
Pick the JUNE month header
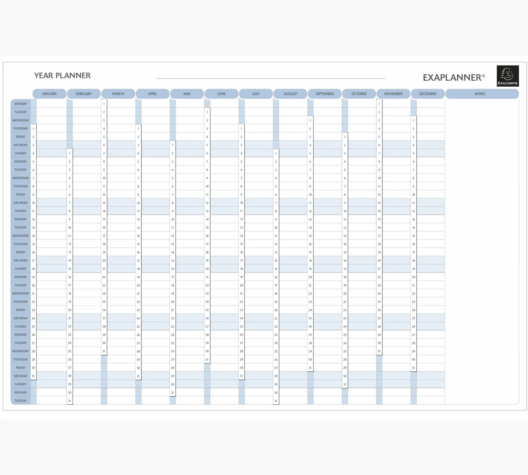coord(221,94)
